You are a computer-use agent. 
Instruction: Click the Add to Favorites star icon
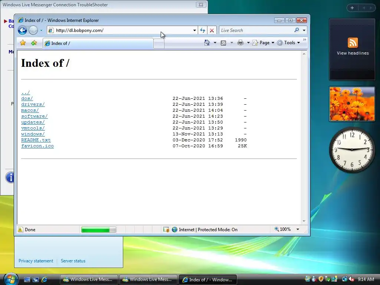point(34,43)
